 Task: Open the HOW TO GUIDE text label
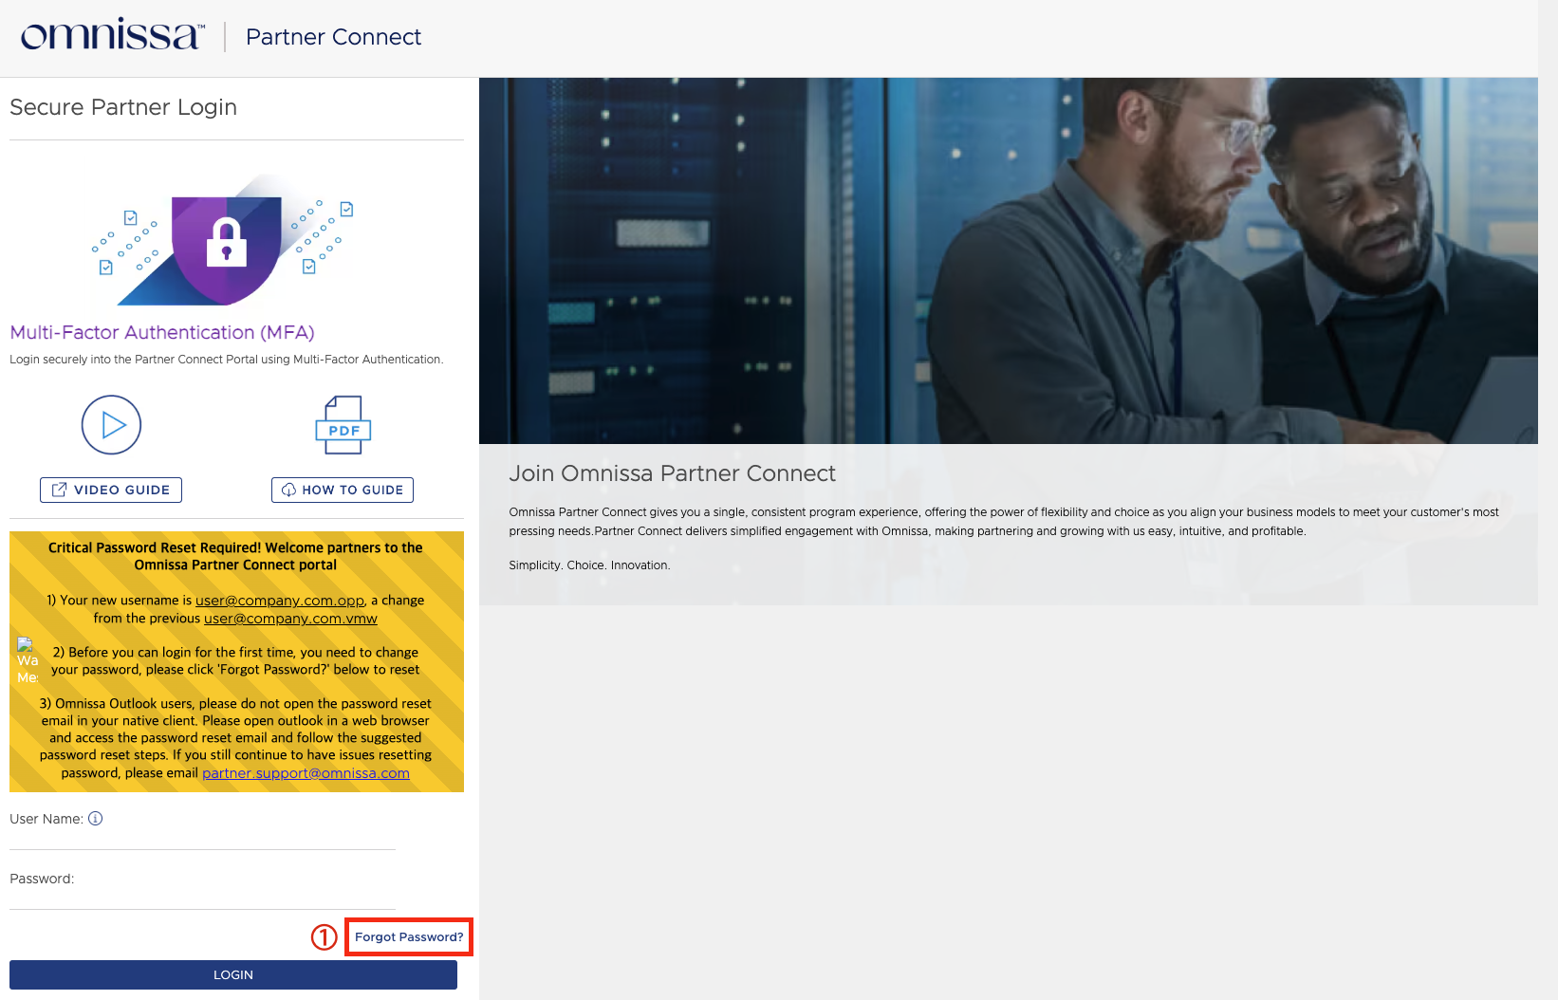pyautogui.click(x=352, y=490)
